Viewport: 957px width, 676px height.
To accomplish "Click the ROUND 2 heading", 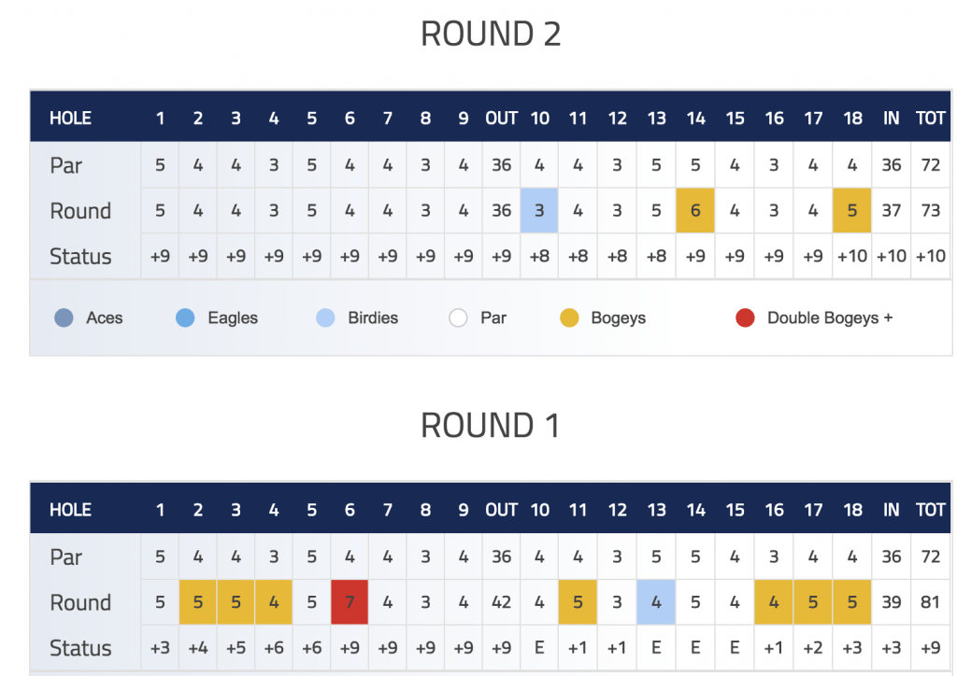I will [491, 34].
